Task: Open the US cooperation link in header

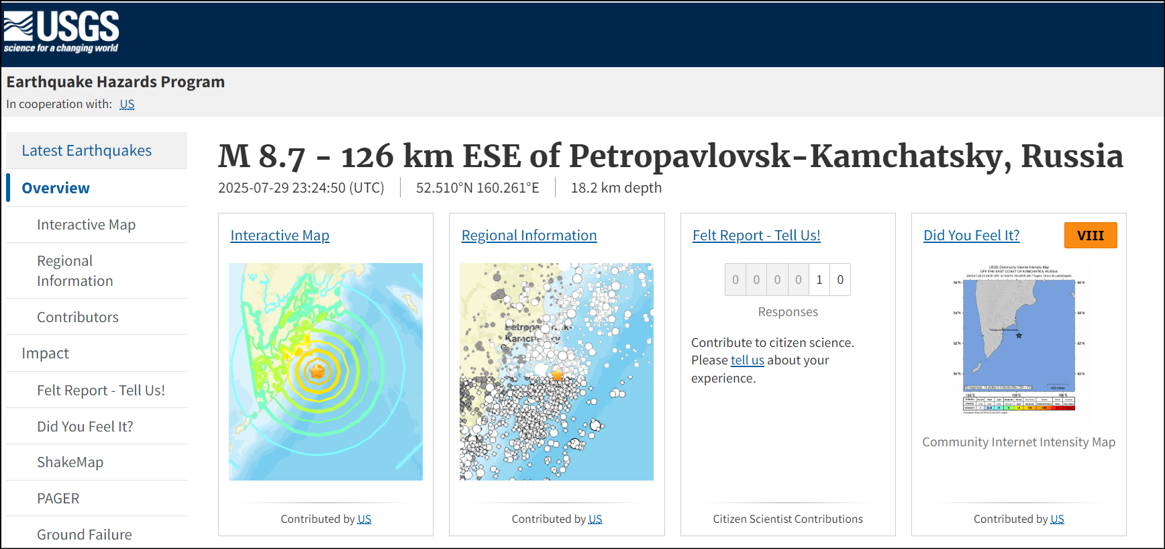Action: (127, 104)
